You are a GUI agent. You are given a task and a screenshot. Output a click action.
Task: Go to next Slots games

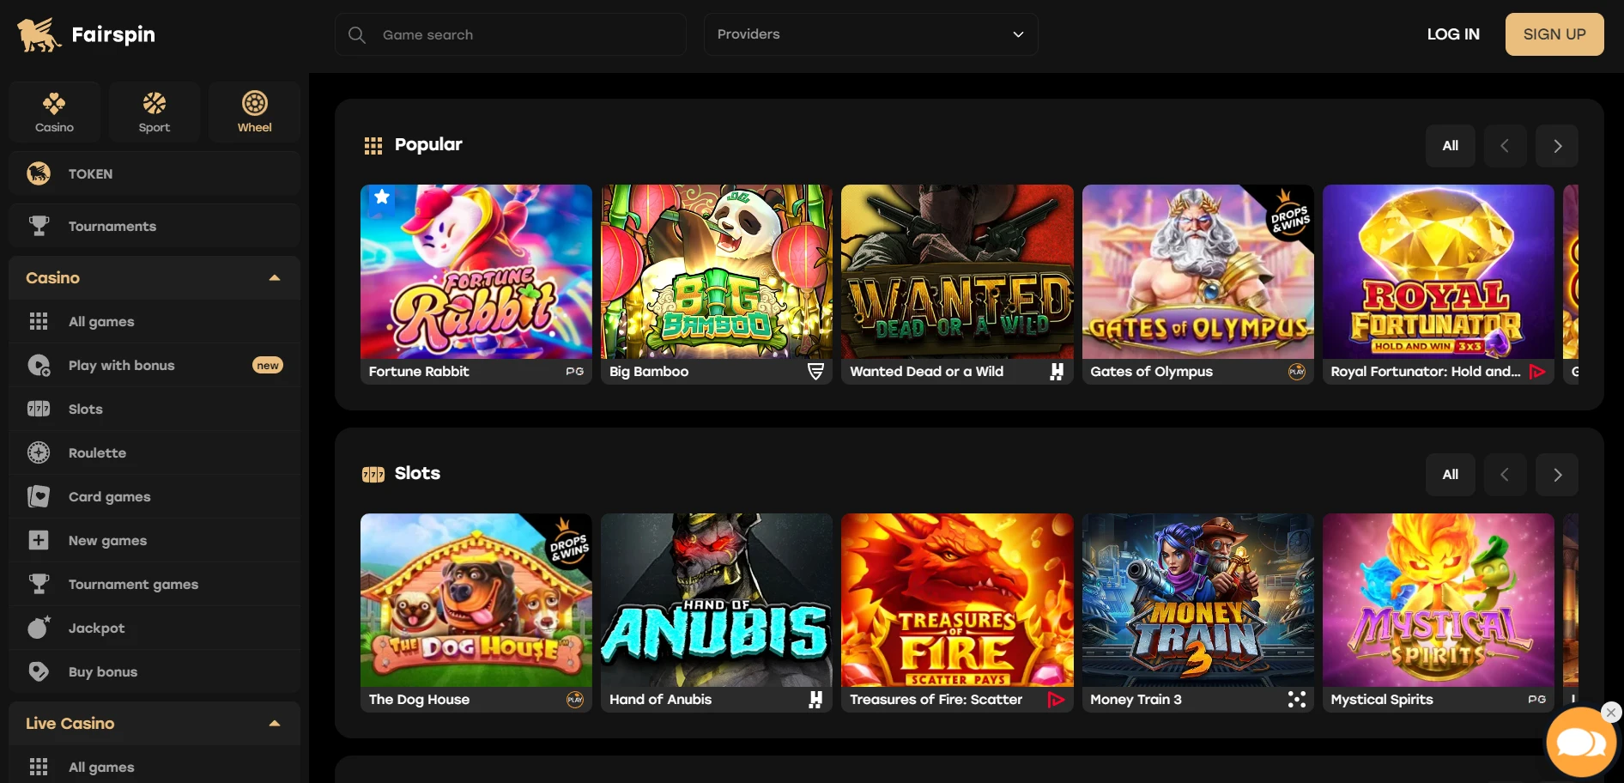1557,475
